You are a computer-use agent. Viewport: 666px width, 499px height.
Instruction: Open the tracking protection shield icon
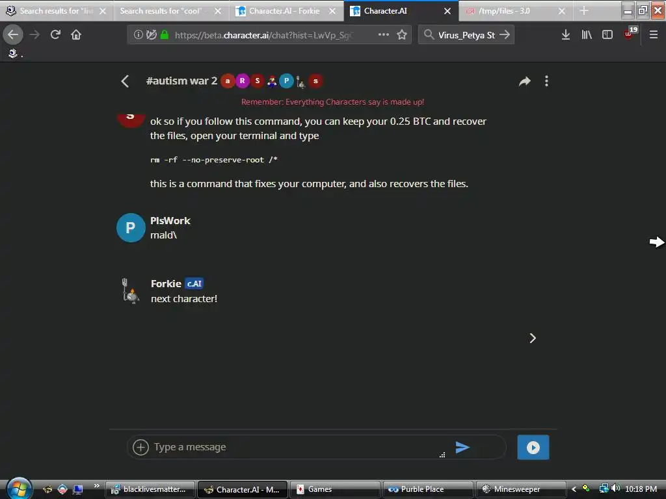tap(151, 34)
